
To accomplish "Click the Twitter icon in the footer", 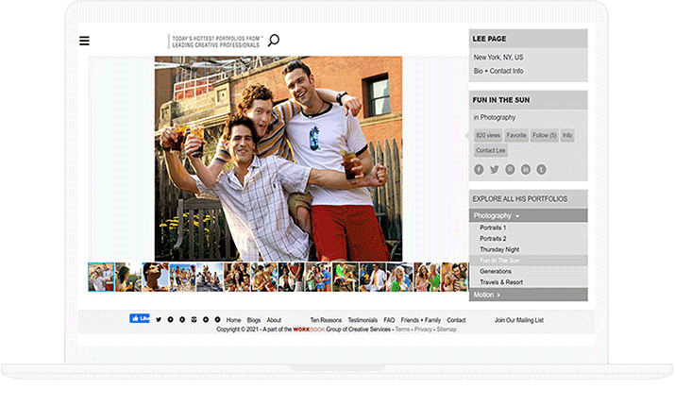I will (159, 320).
